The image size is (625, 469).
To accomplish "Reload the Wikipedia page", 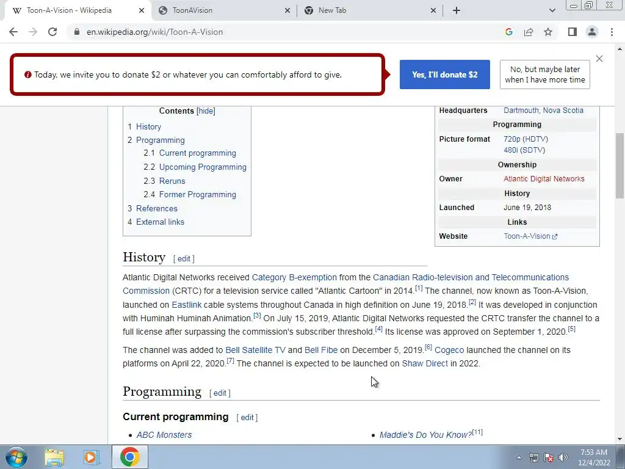I will (x=52, y=32).
